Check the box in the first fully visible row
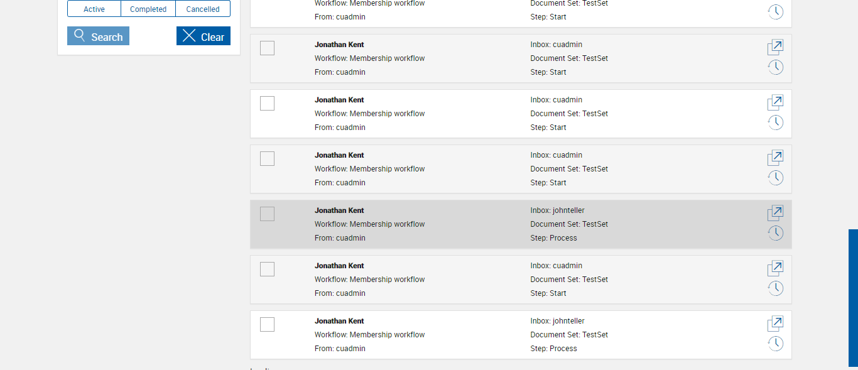 (267, 48)
